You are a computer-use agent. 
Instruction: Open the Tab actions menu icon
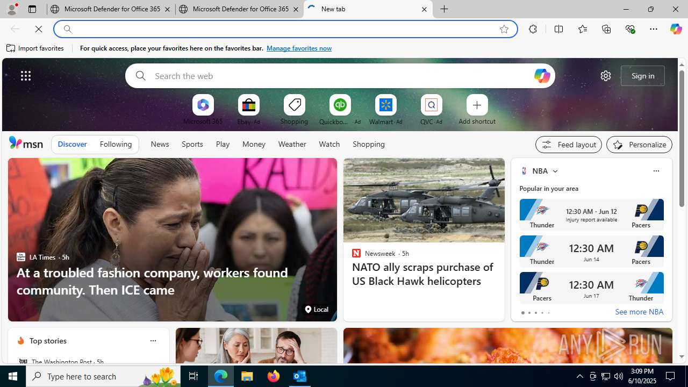click(x=32, y=9)
